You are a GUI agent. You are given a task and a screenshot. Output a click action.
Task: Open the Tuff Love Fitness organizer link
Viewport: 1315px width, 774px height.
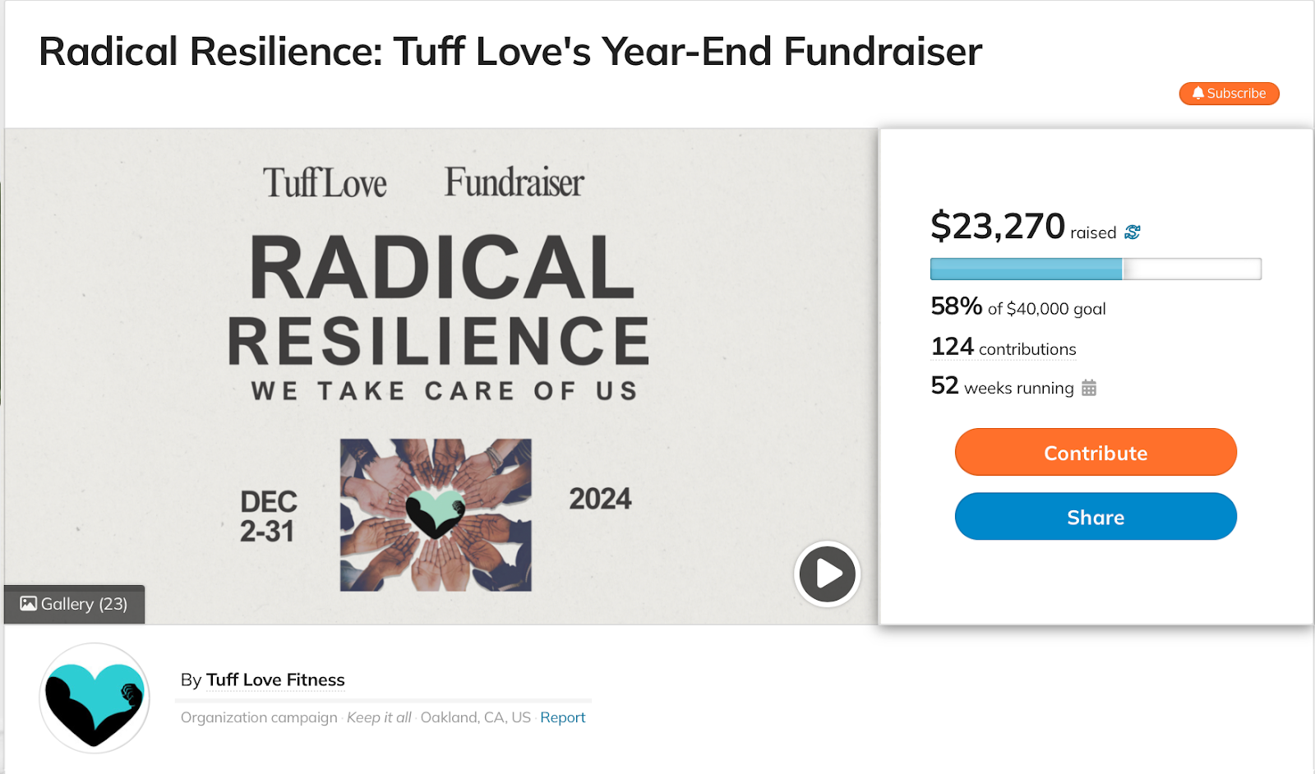click(x=275, y=680)
